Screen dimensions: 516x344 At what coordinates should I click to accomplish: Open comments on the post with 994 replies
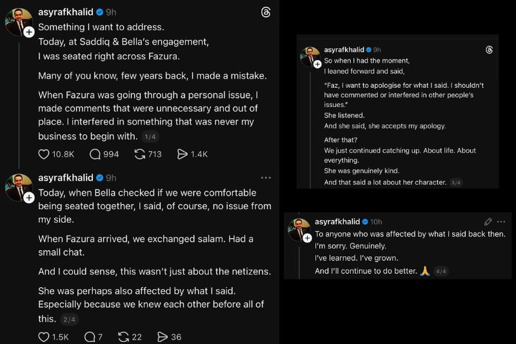pyautogui.click(x=95, y=154)
